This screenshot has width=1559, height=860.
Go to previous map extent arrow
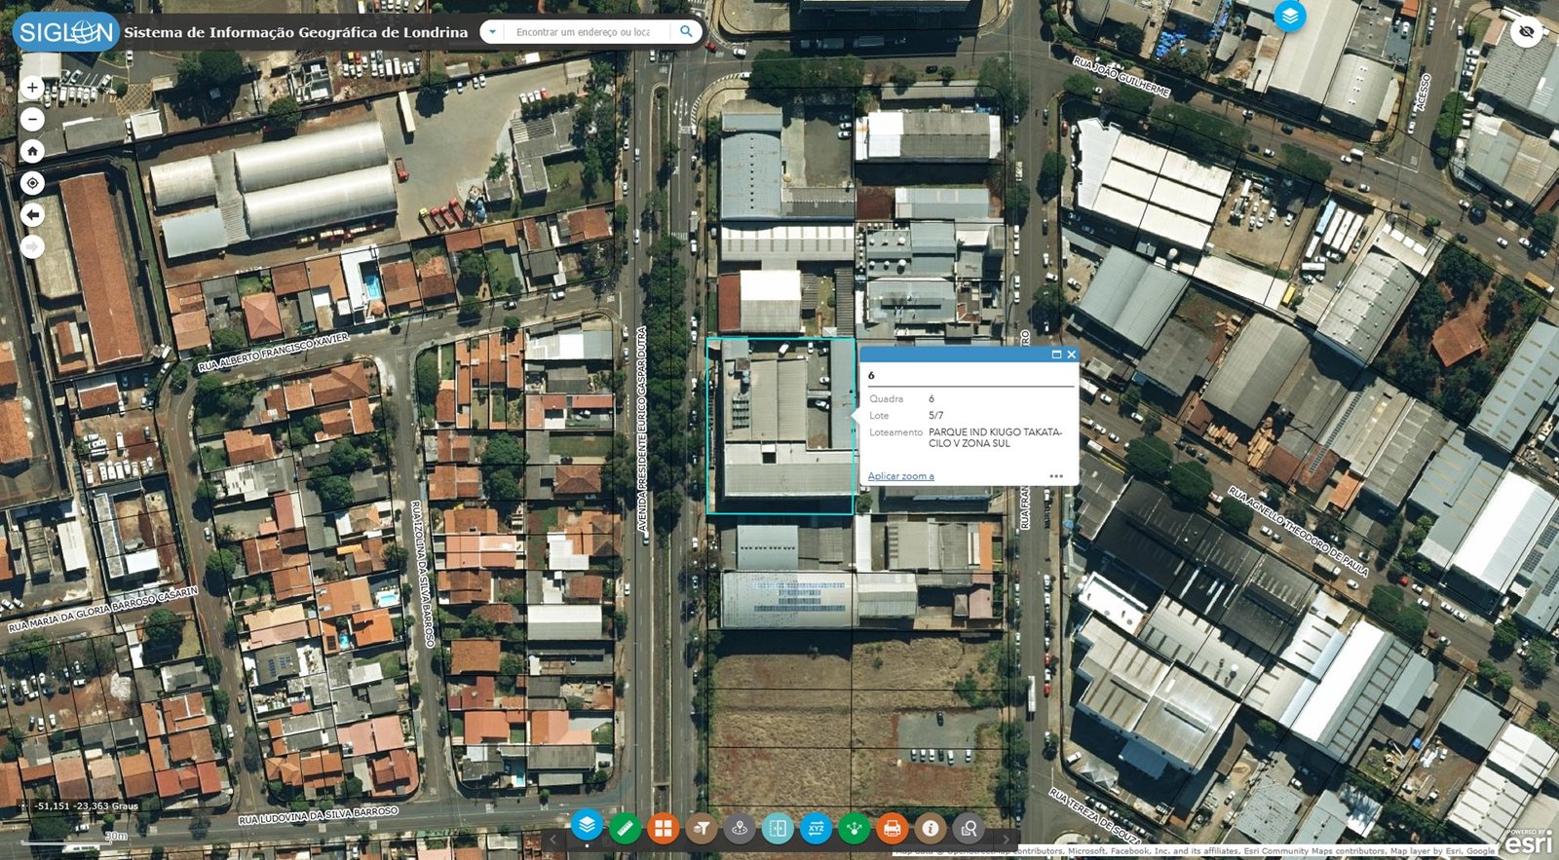32,215
